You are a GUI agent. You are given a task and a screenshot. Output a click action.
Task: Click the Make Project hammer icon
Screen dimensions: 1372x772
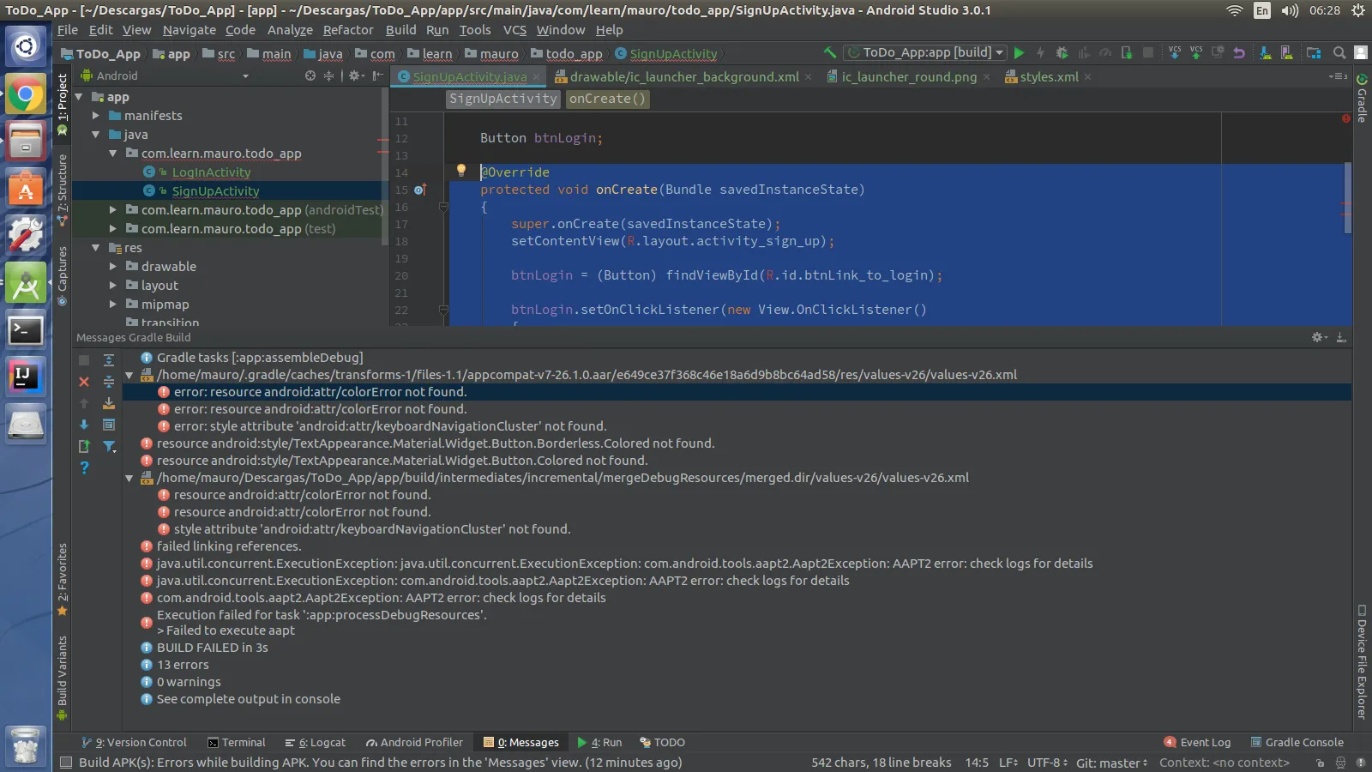[829, 52]
